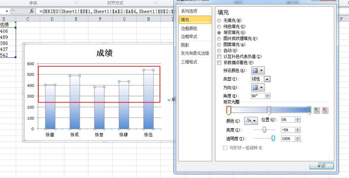
Task: Select the last gradient stop marker
Action: (309, 110)
